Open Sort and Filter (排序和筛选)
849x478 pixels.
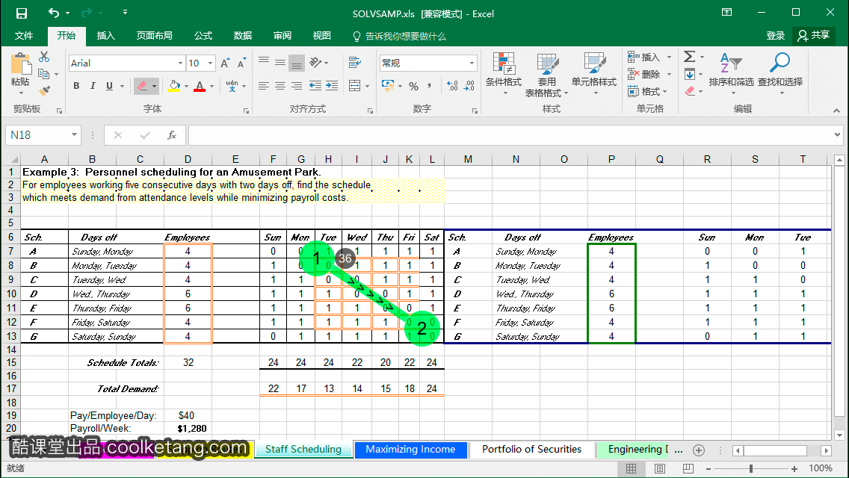731,75
